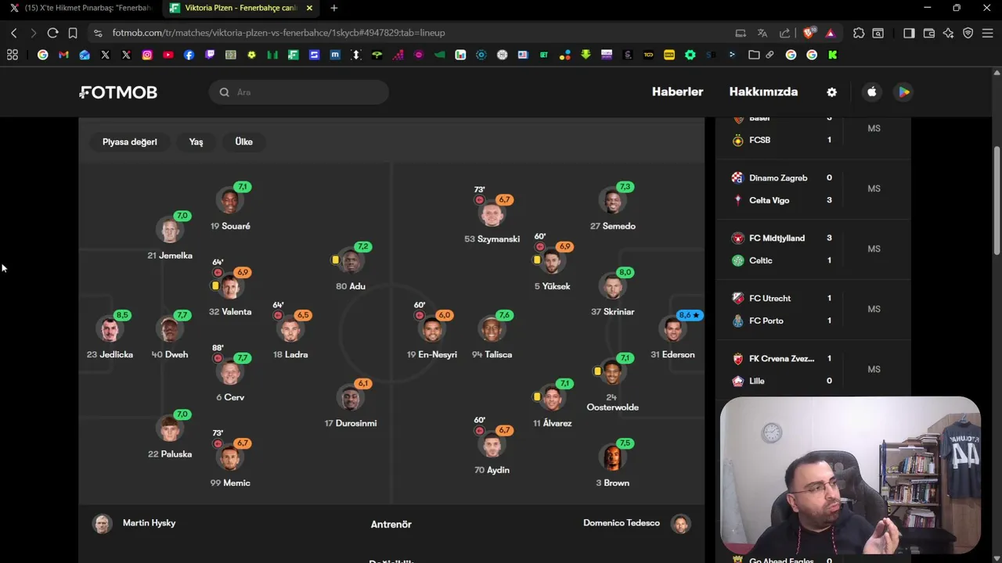Close the Viktoria Plzen - Fenerbahçe tab

[x=309, y=8]
